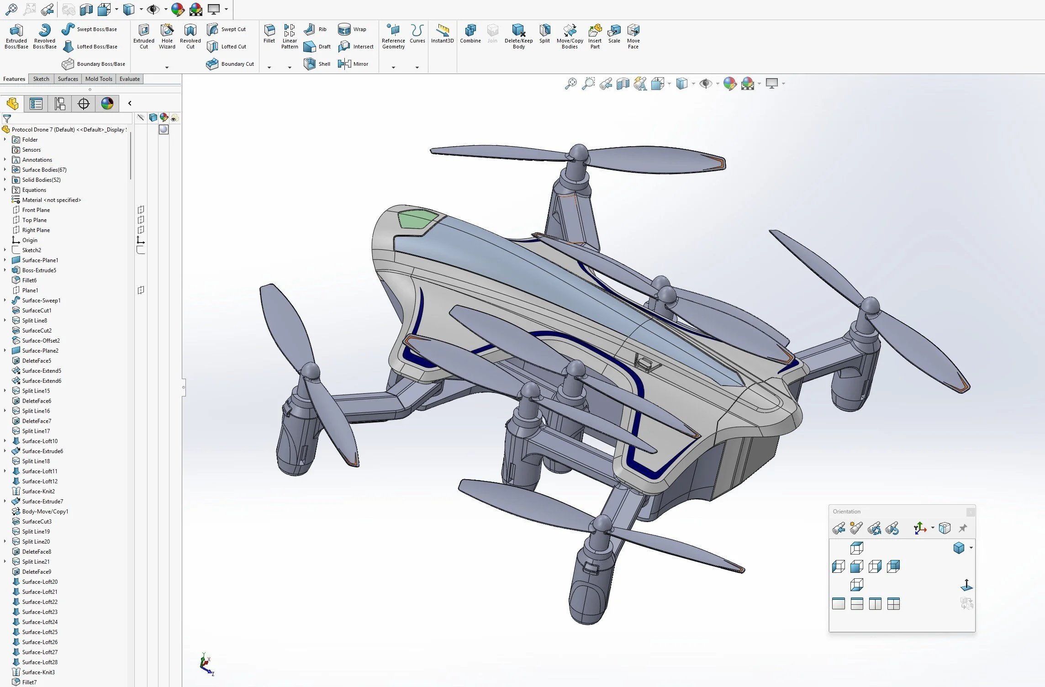This screenshot has height=687, width=1045.
Task: Toggle the View Selector cube in Orientation
Action: (945, 528)
